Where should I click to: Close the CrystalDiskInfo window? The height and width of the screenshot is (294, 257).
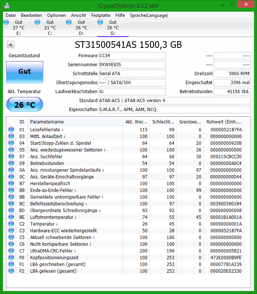click(x=246, y=4)
